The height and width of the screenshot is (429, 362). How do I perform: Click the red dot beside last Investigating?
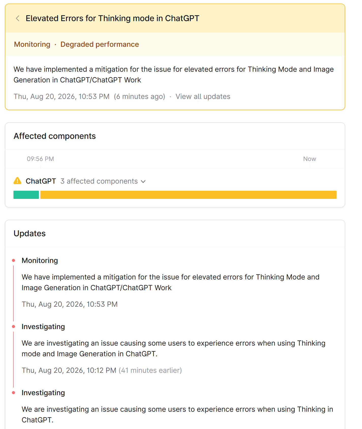(13, 393)
